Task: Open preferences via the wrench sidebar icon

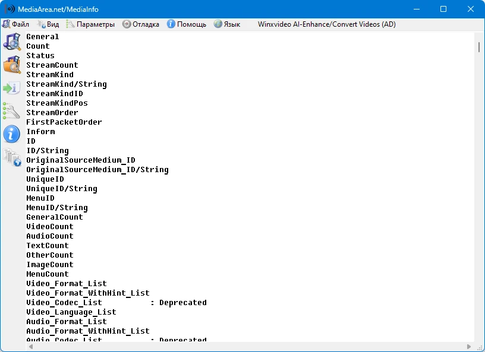Action: pyautogui.click(x=11, y=111)
